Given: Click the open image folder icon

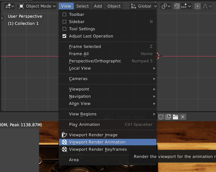Looking at the screenshot, I should 175,117.
